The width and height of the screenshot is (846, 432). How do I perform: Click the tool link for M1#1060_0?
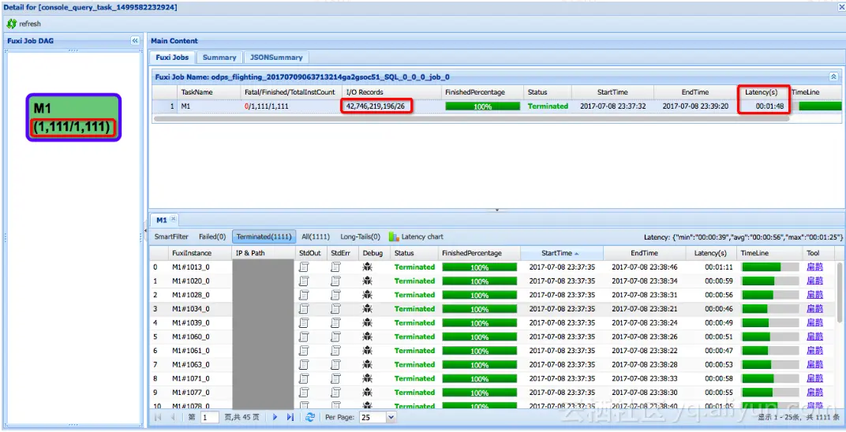(814, 337)
